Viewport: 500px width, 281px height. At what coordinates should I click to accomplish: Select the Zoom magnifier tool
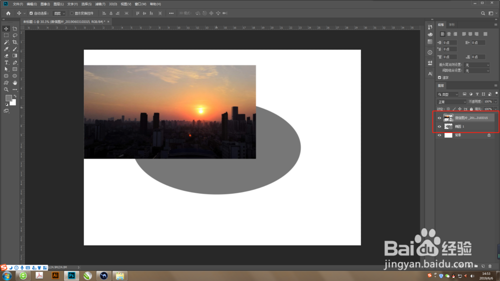point(6,89)
